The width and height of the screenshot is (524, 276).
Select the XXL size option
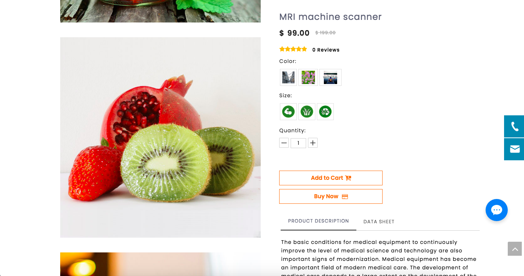tap(325, 112)
